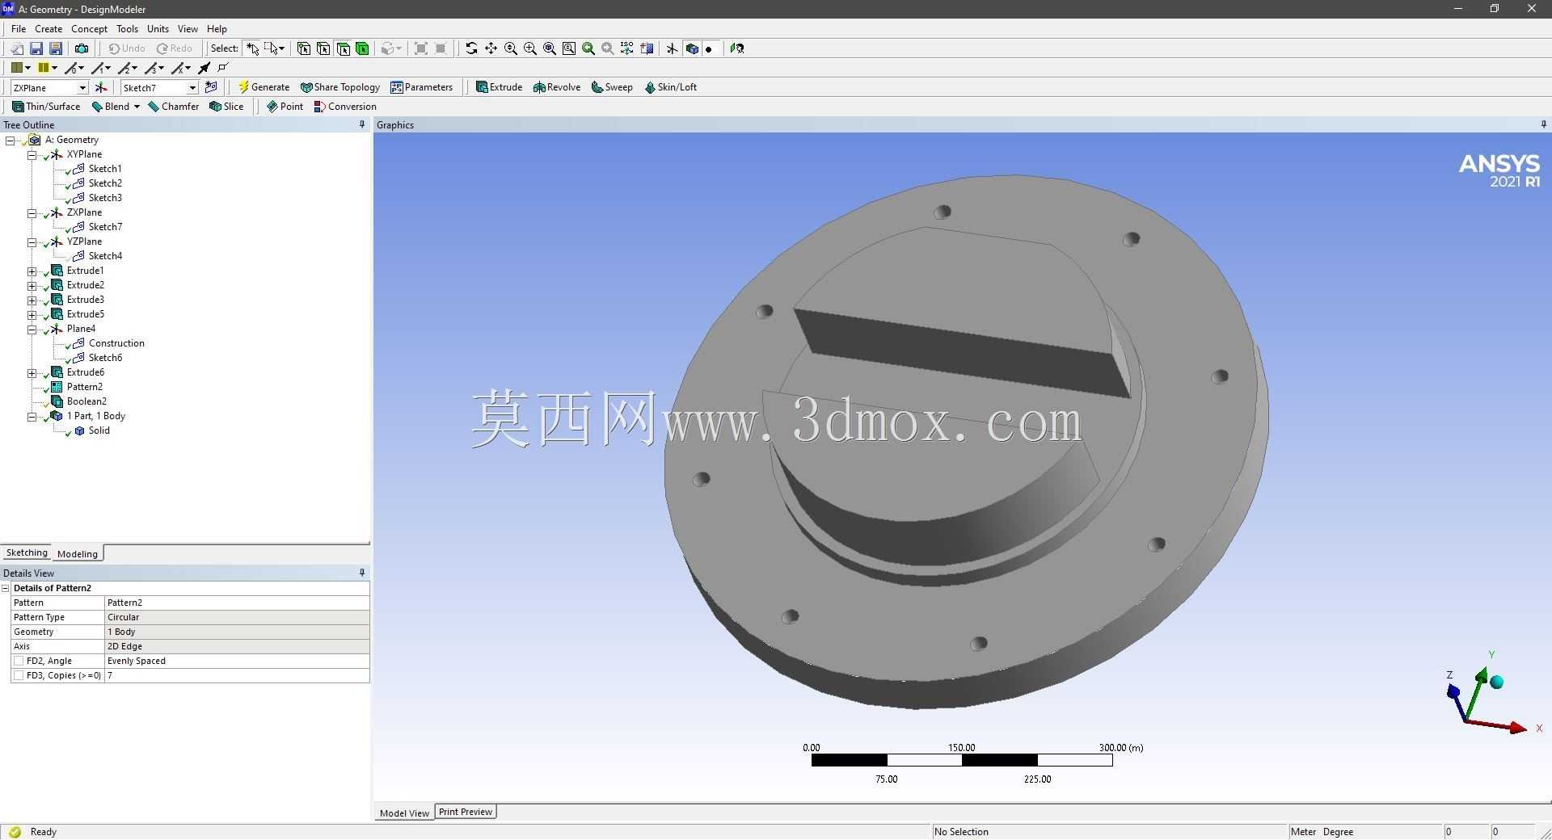Image resolution: width=1552 pixels, height=840 pixels.
Task: Switch to the Sketching tab
Action: pyautogui.click(x=27, y=552)
